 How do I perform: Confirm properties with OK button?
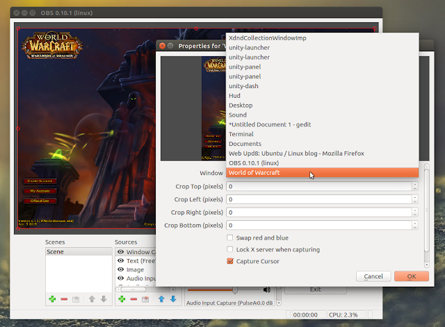point(411,276)
